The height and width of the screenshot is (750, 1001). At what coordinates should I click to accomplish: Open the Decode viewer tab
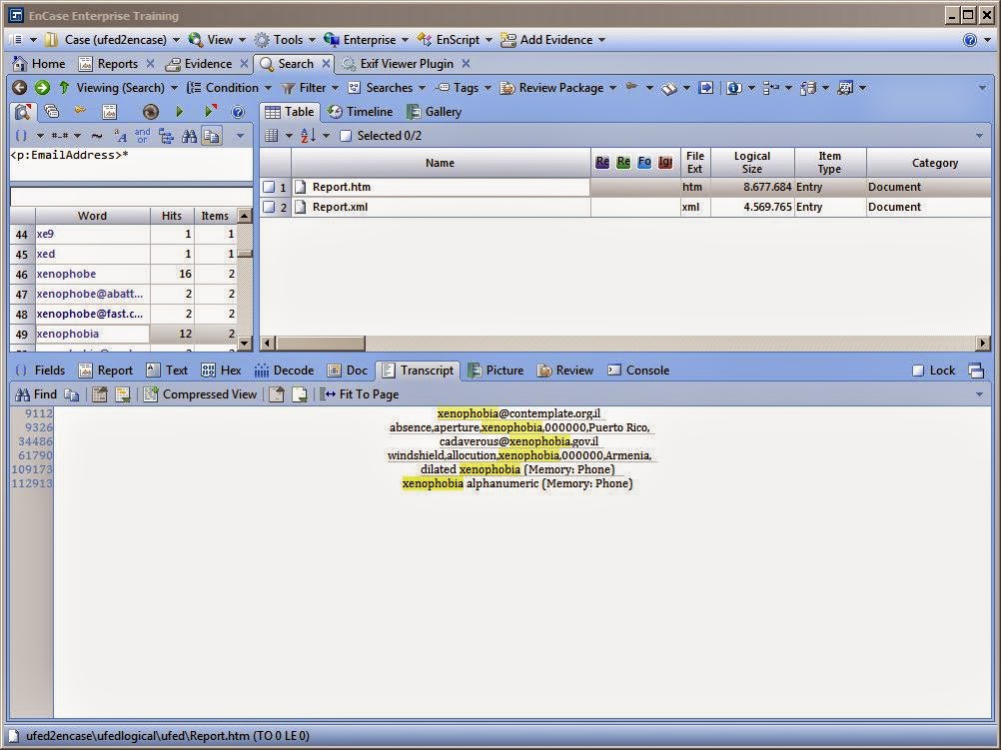pos(284,371)
